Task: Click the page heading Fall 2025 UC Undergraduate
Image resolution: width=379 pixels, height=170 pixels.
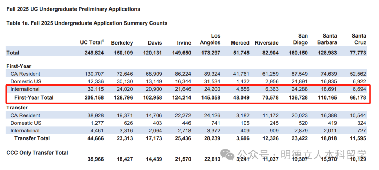Action: (73, 9)
